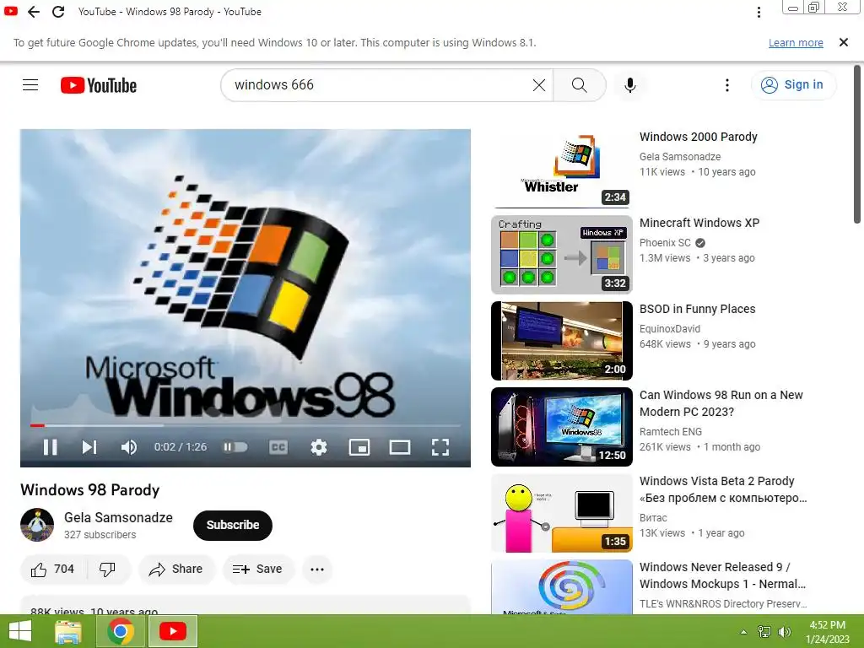Open the Learn more link
864x648 pixels.
coord(796,42)
